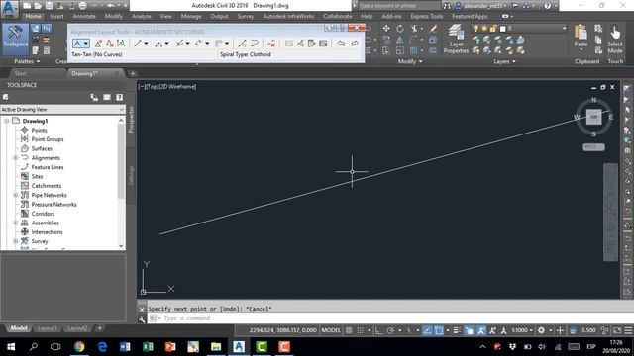This screenshot has height=356, width=634.
Task: Open Excel from the Windows taskbar
Action: pyautogui.click(x=148, y=347)
